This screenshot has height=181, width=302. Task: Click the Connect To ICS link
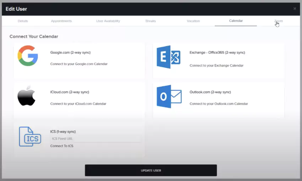tap(62, 146)
